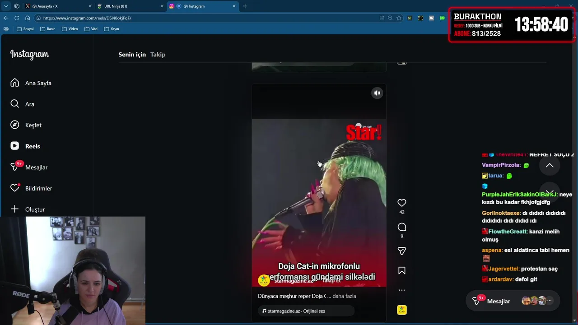Click chat username ardardav

pos(500,279)
